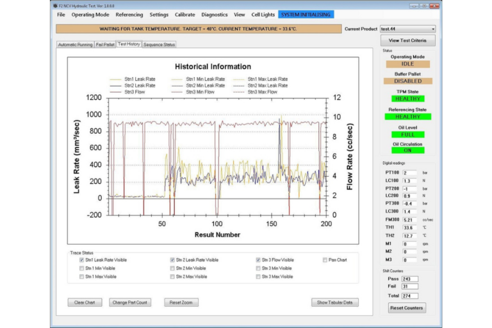Screen dimensions: 492x328
Task: Click the Oil Level FULL indicator
Action: click(x=407, y=135)
